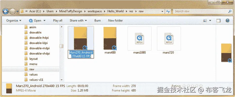This screenshot has height=97, width=235.
Task: Click Play all in toolbar
Action: 58,21
